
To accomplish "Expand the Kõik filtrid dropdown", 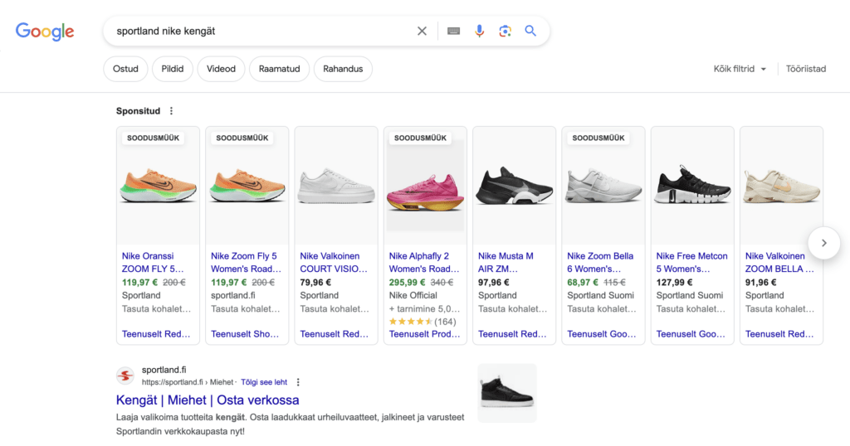I will coord(740,69).
